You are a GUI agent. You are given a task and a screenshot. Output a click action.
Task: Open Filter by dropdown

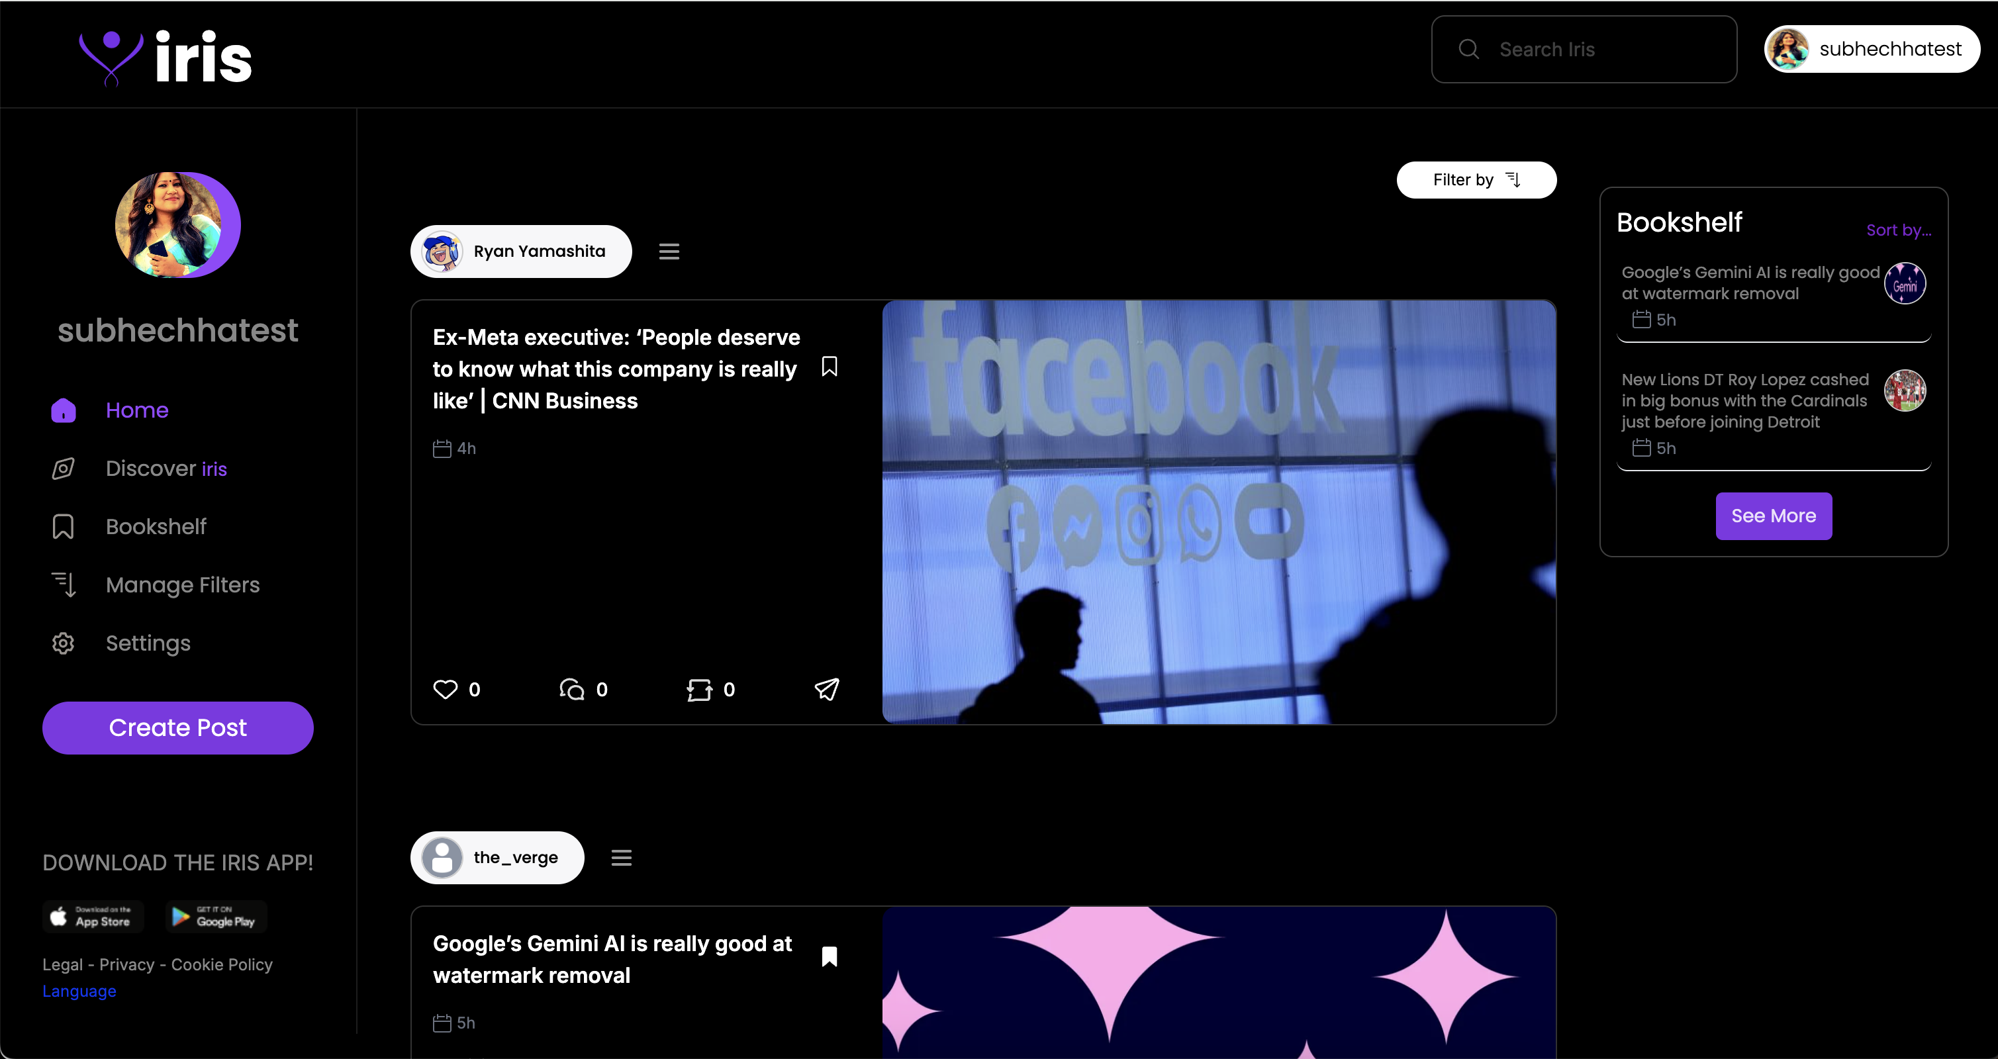point(1476,180)
